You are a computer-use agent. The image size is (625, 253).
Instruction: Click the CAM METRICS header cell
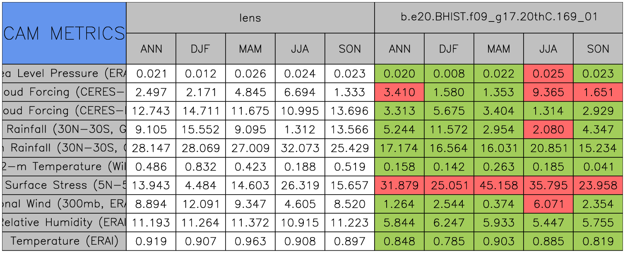(64, 33)
